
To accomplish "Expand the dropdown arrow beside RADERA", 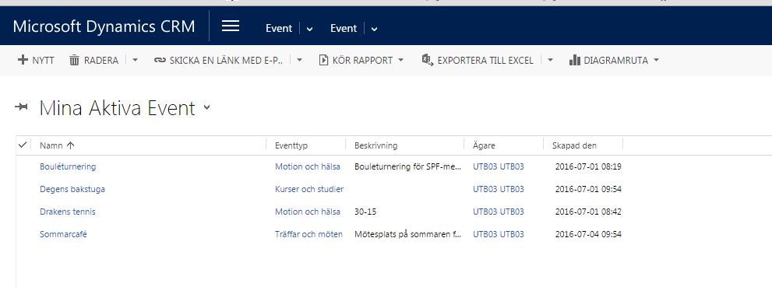I will coord(135,61).
